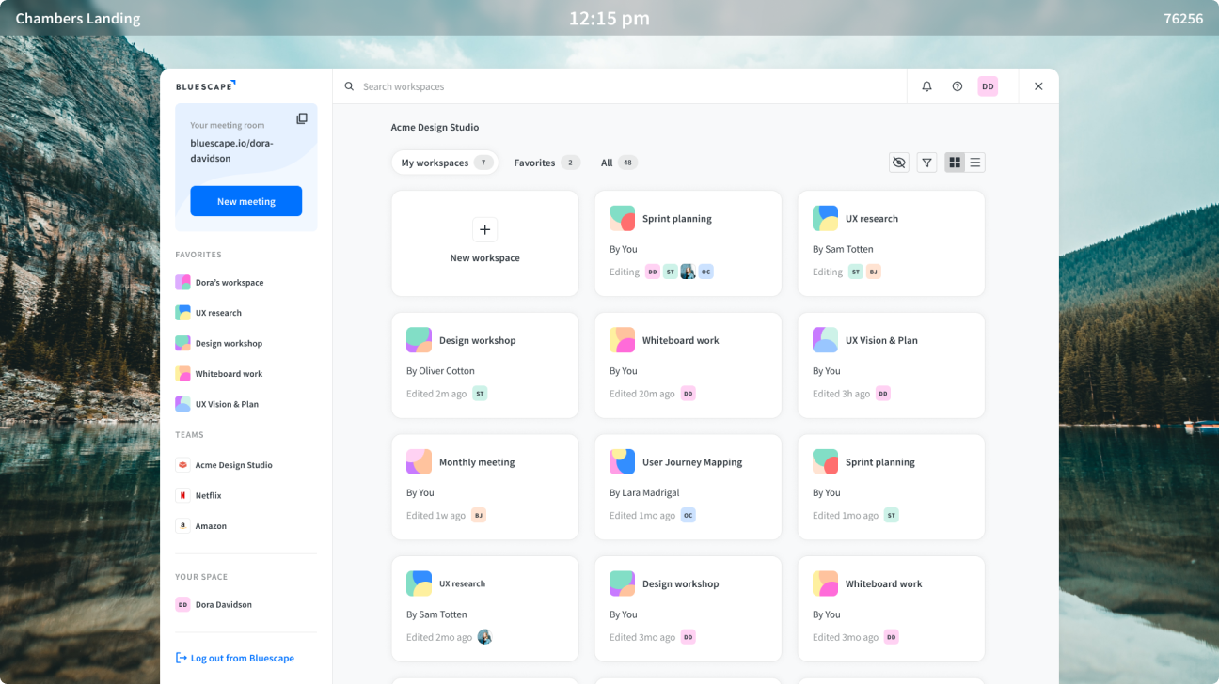Open the filter options

[926, 162]
